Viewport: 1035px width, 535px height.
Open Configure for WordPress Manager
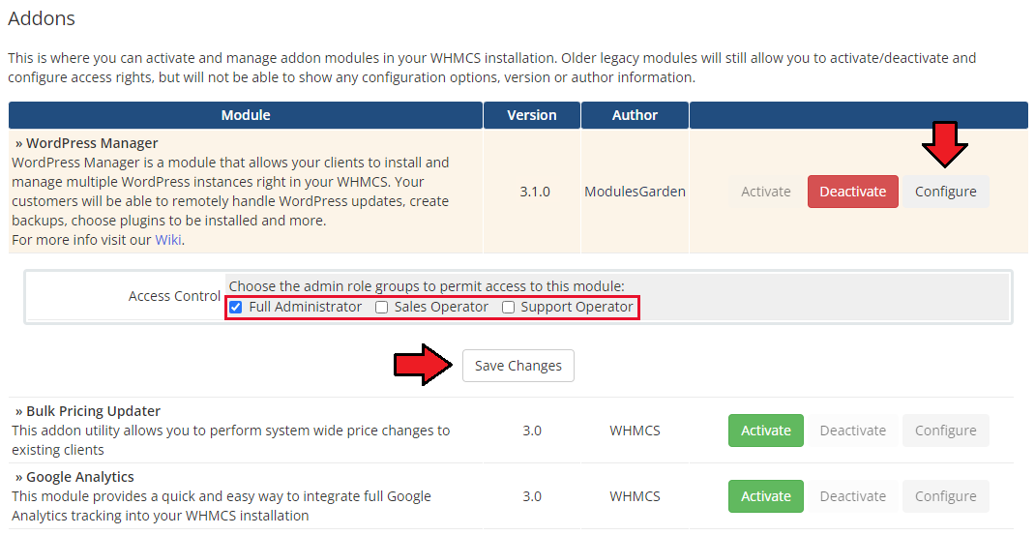coord(945,192)
